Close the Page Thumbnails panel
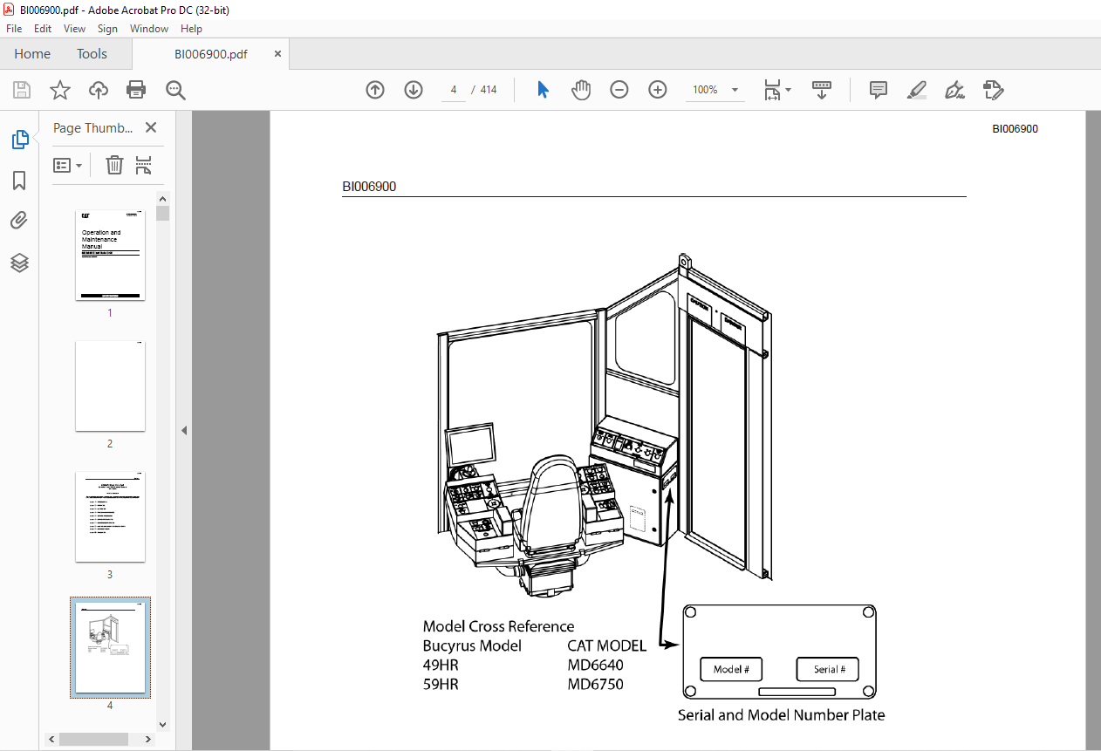 [x=151, y=127]
